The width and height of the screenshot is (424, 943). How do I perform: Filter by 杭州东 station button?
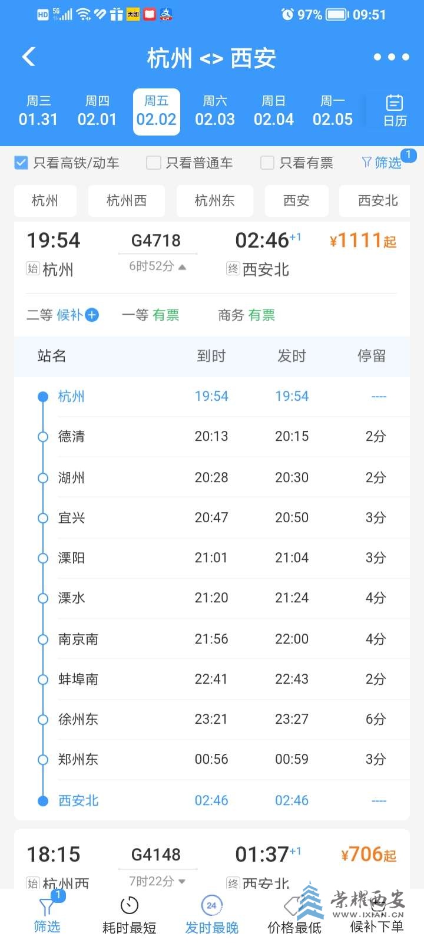(215, 200)
